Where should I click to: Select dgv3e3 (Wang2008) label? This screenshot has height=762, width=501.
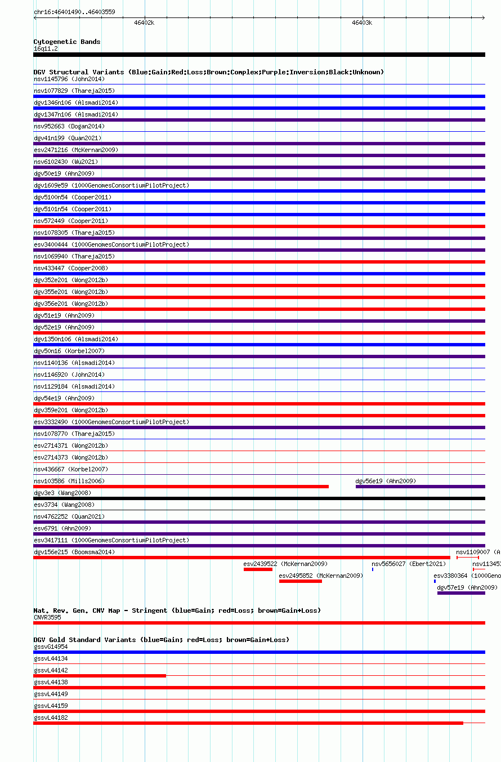tap(62, 493)
